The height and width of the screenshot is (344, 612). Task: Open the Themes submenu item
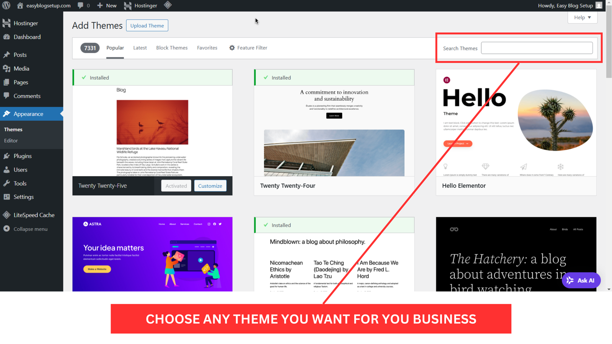tap(13, 130)
